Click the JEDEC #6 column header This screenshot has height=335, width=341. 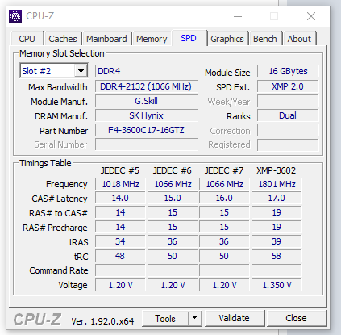point(173,170)
